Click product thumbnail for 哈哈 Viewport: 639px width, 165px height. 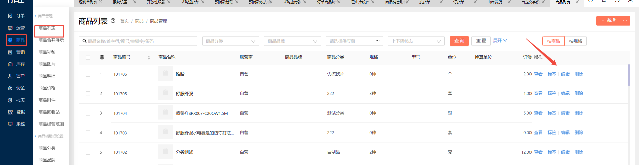point(165,74)
